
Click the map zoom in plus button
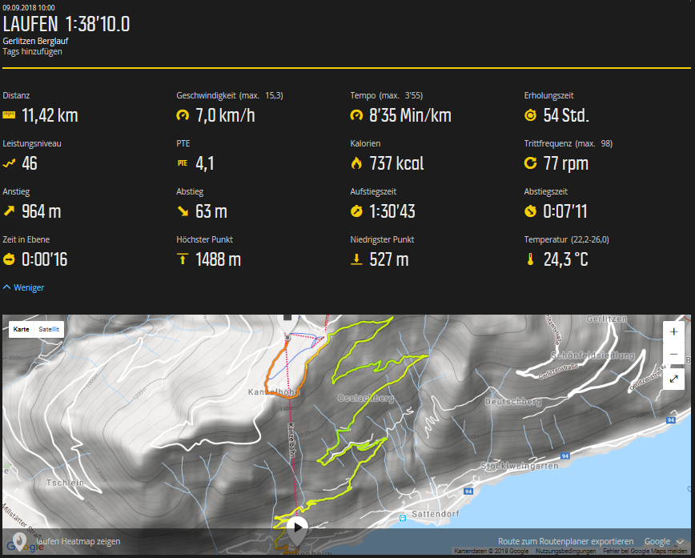(x=673, y=331)
